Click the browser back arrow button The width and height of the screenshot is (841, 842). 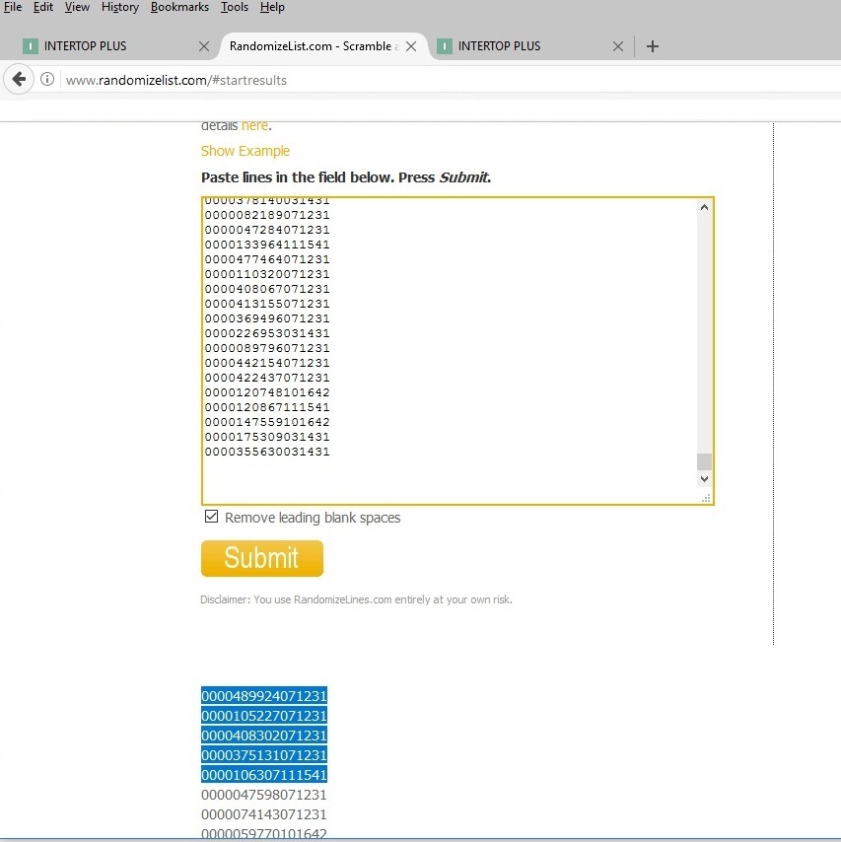point(19,80)
